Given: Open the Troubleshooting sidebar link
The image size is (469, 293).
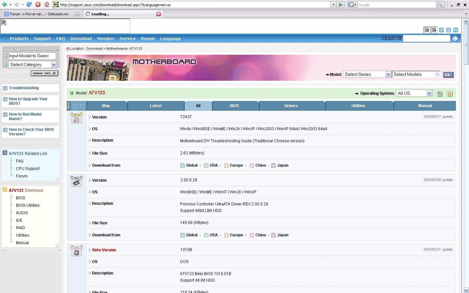Looking at the screenshot, I should point(24,88).
